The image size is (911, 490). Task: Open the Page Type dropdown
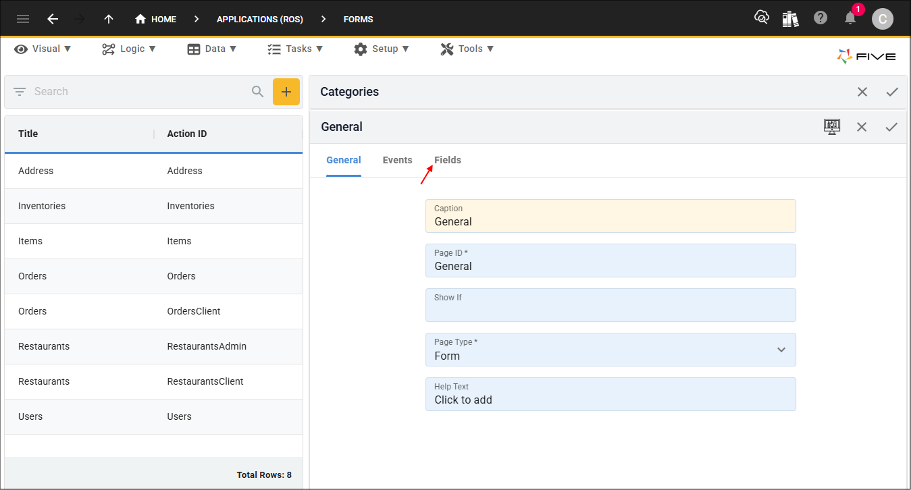pos(610,350)
